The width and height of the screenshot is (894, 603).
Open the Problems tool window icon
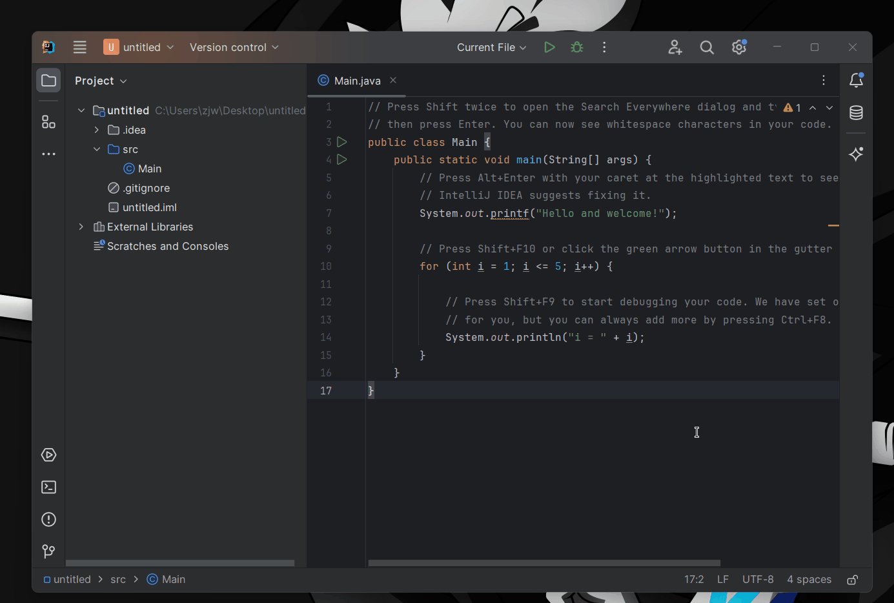tap(48, 520)
